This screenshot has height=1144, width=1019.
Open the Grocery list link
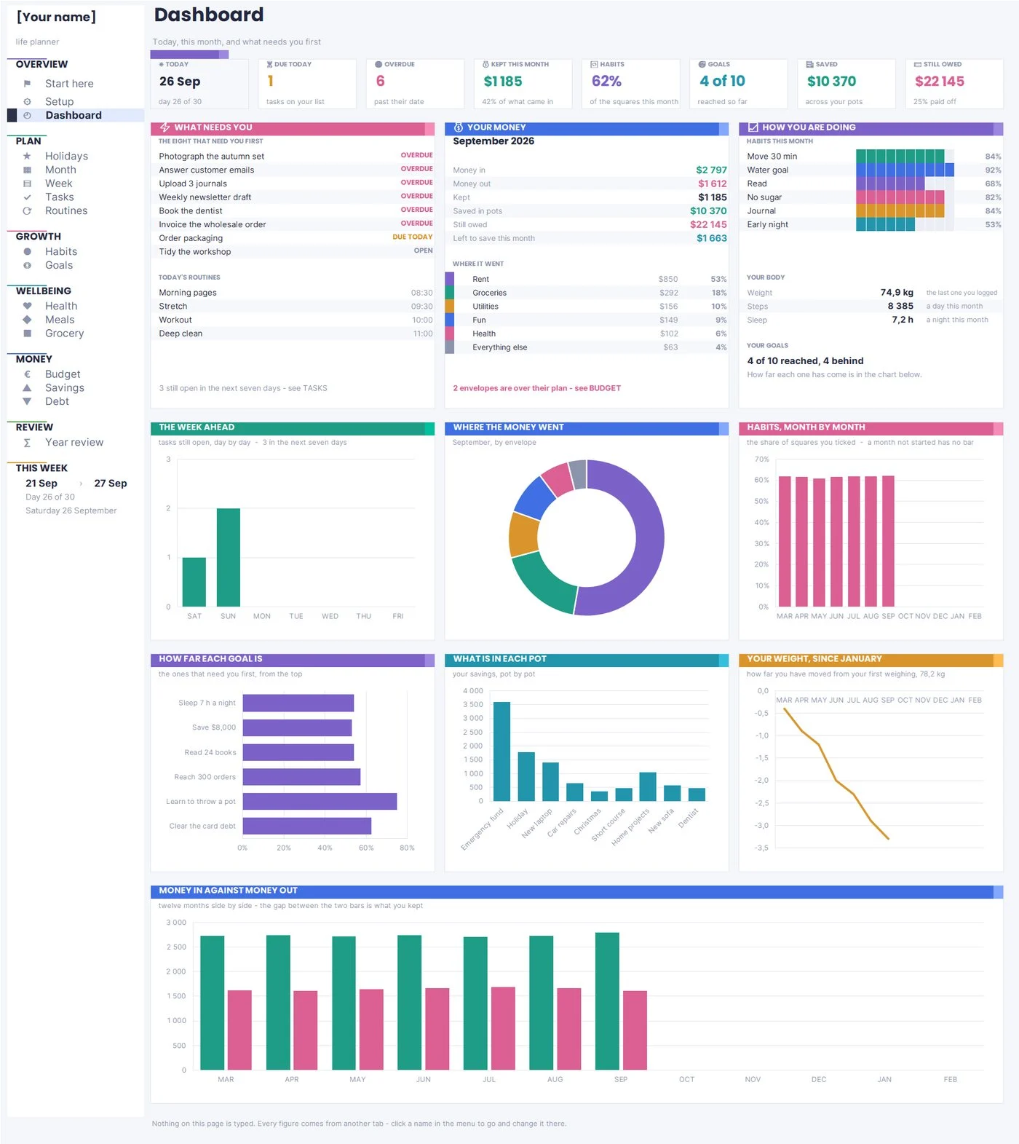click(x=64, y=334)
